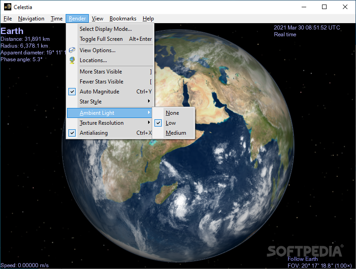Choose Select Display Mode… entry
Screen dimensions: 356x269
pyautogui.click(x=110, y=29)
